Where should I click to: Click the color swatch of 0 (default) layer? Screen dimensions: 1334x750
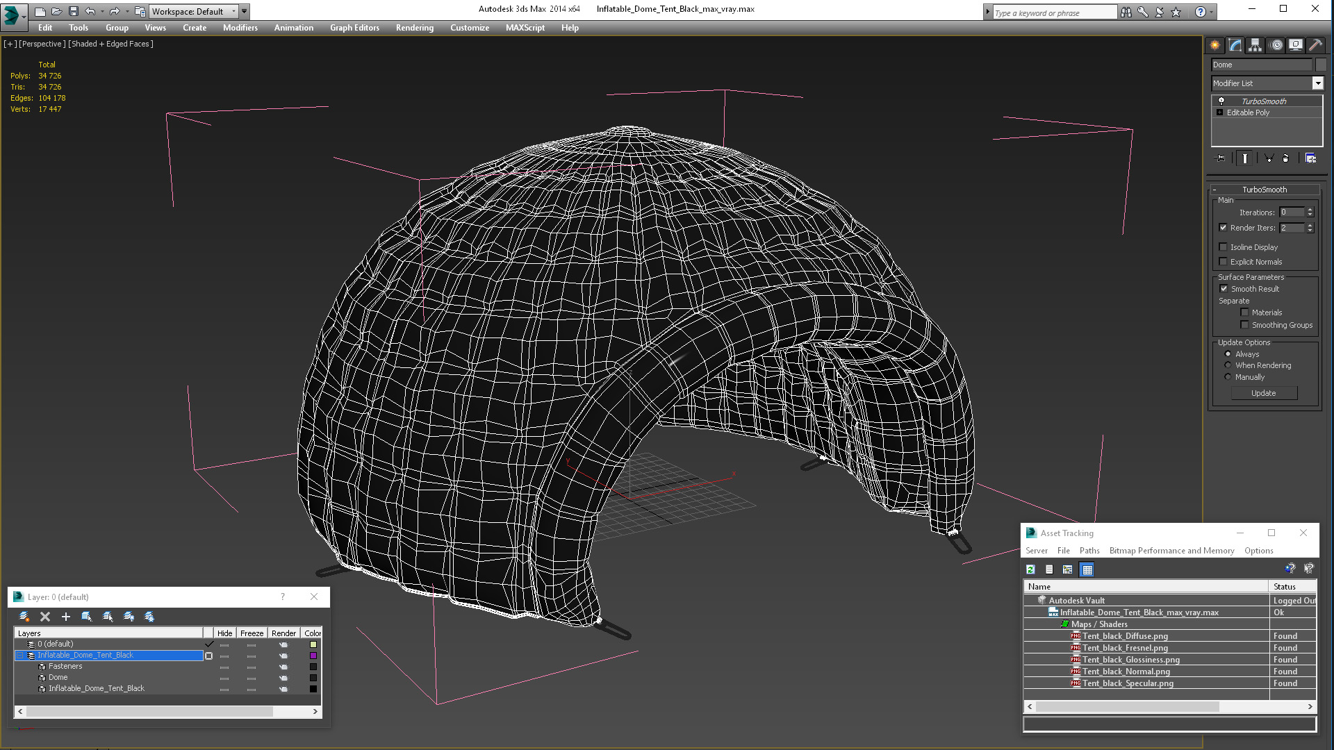313,644
